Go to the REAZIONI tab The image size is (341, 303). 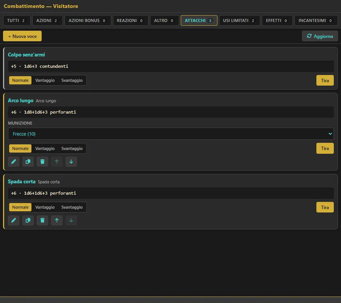(x=130, y=20)
